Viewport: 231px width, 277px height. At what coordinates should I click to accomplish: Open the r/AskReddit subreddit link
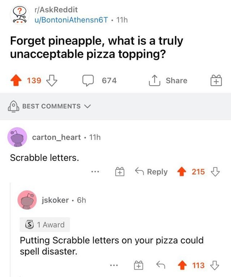[x=56, y=9]
